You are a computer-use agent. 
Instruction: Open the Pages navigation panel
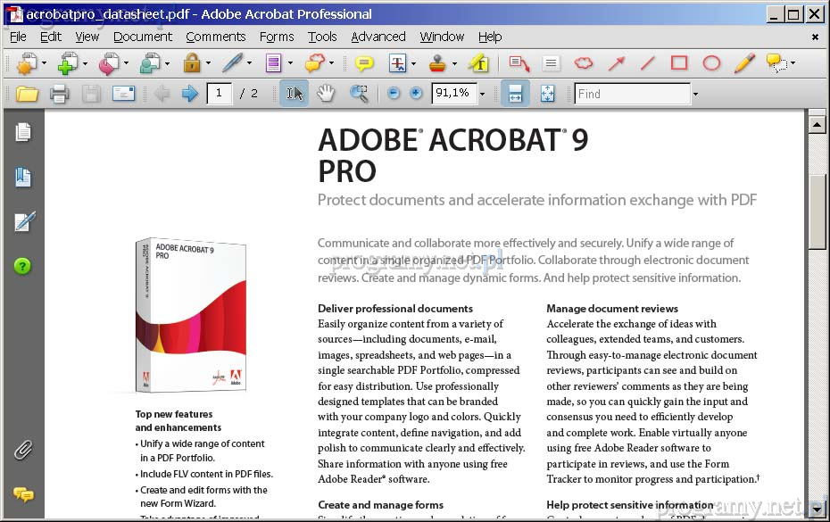point(24,131)
